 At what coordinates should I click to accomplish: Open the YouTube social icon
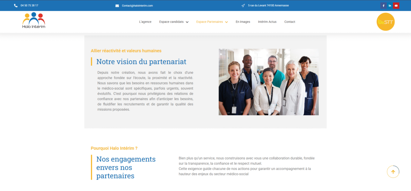pos(396,5)
